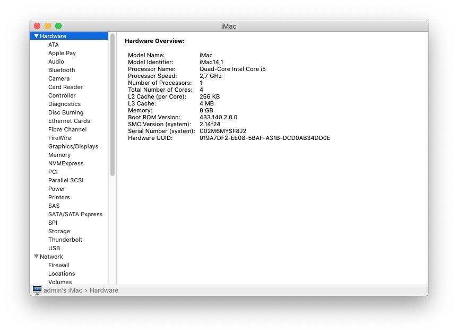This screenshot has height=335, width=458.
Task: Click the Model Identifier value iMac14,1
Action: 211,62
